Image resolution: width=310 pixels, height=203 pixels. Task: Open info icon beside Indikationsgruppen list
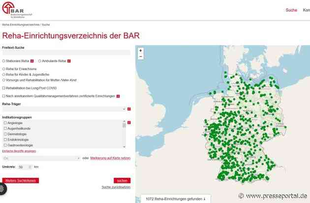(x=129, y=123)
